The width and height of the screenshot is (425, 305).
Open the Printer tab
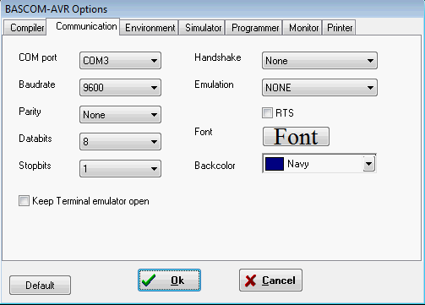[339, 28]
